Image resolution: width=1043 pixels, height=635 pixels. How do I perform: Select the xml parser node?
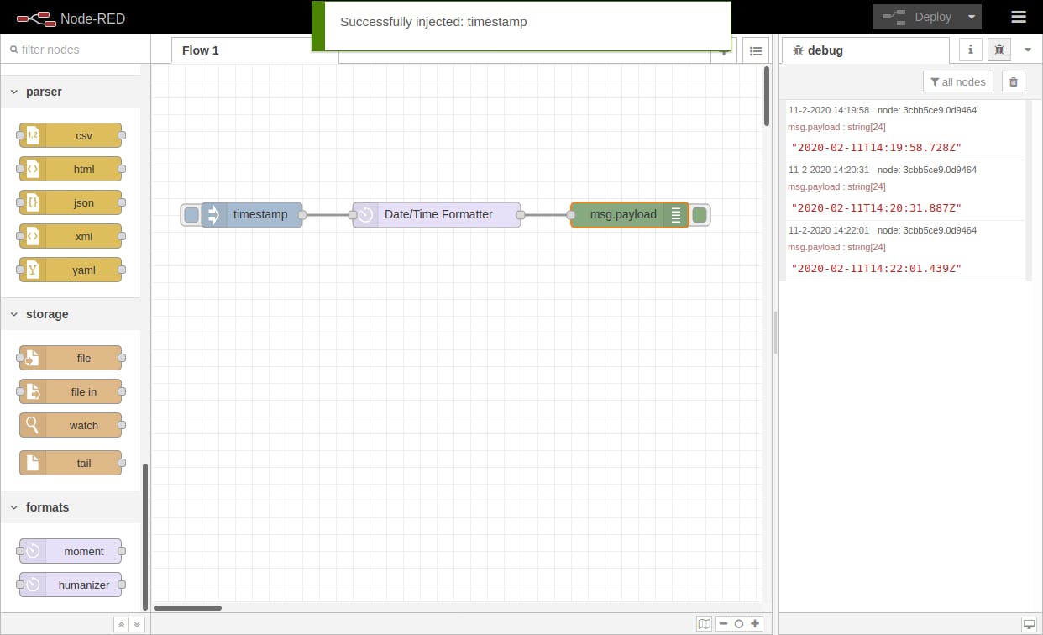coord(71,236)
